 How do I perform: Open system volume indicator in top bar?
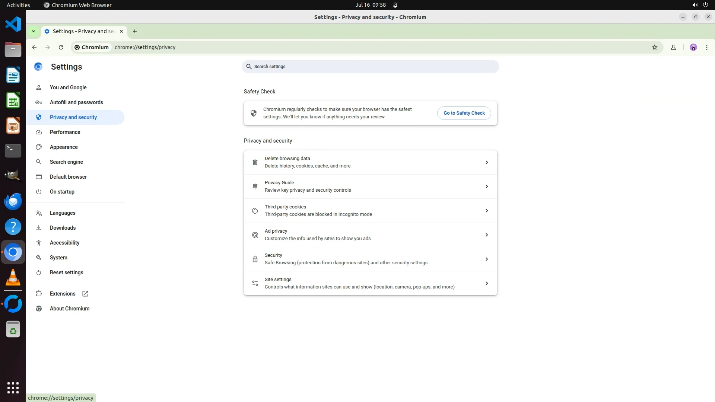tap(695, 5)
